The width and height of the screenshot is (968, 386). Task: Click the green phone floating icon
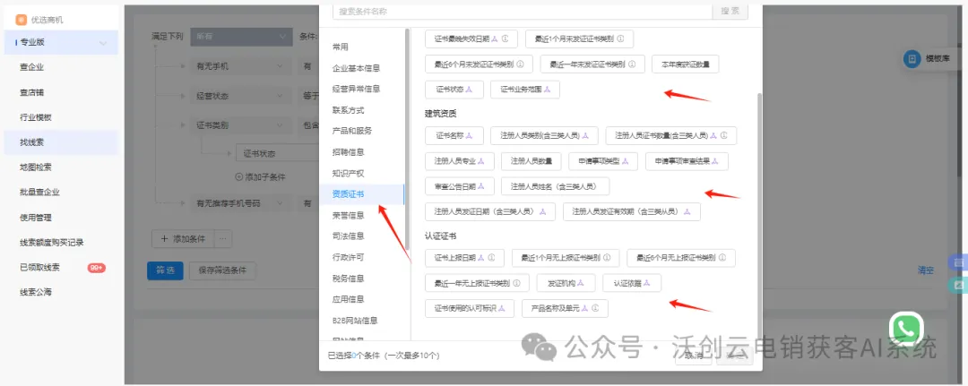[906, 328]
